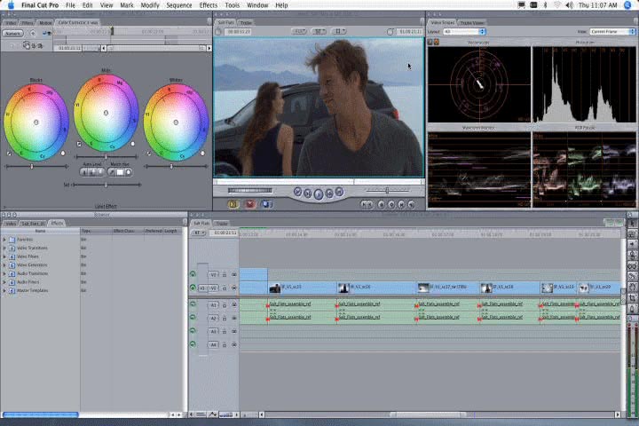
Task: Toggle A3 track audible control
Action: click(193, 331)
